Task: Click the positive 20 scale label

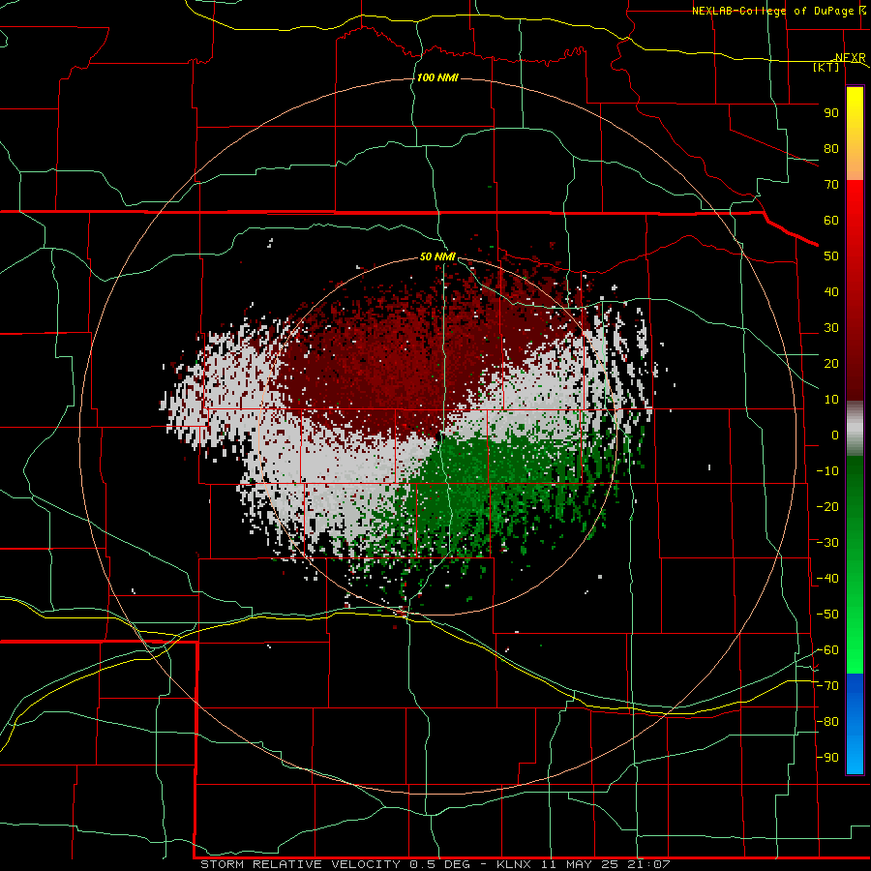Action: 831,363
